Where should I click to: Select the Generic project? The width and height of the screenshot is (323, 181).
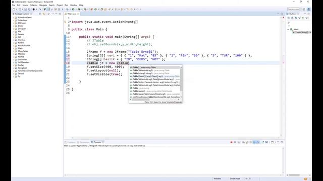tap(21, 34)
